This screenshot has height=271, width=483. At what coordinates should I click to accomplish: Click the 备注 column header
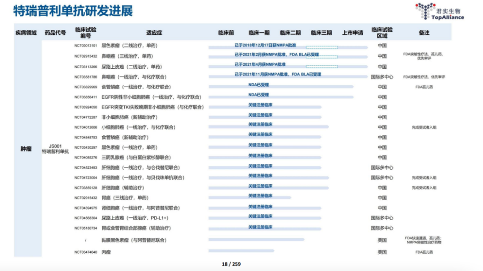tap(424, 33)
